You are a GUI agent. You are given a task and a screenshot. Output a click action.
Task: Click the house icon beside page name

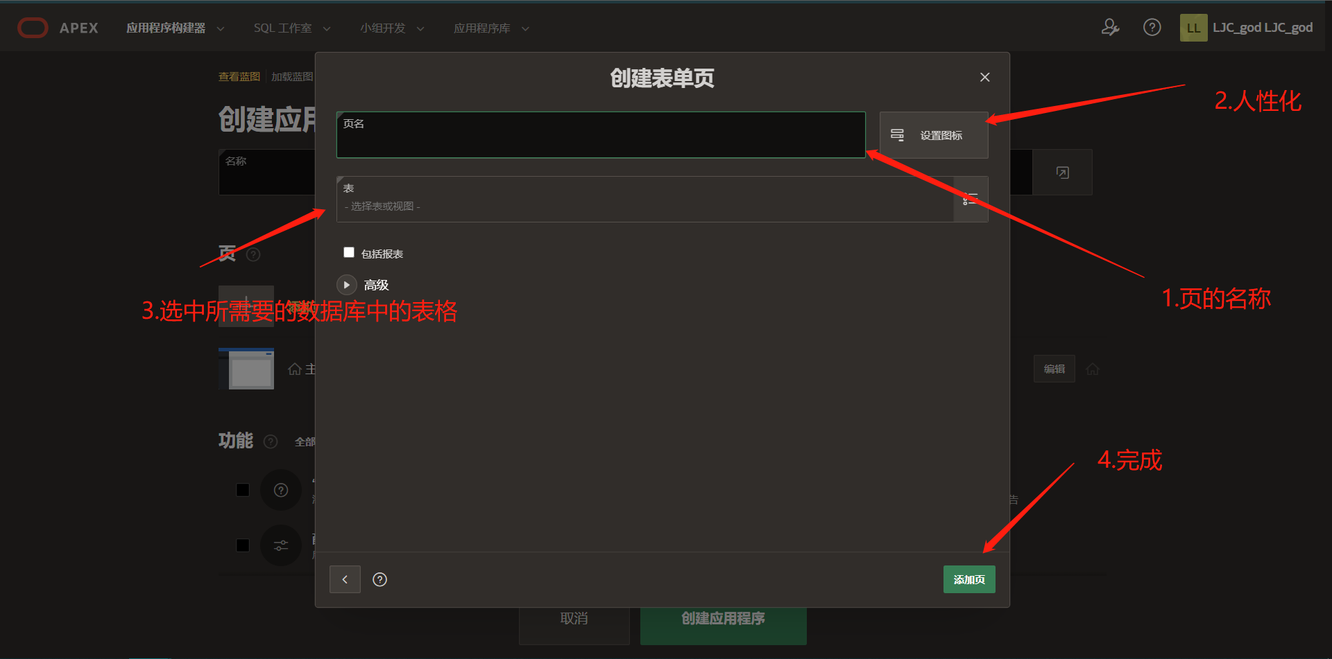coord(295,369)
